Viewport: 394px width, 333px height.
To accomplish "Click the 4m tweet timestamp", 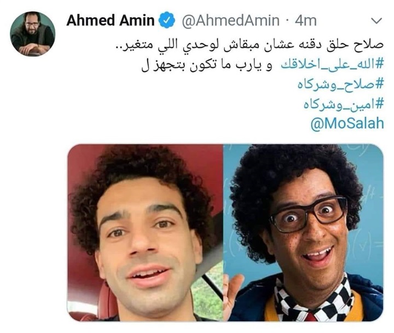I will tap(305, 20).
